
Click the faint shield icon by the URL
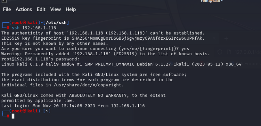[220, 52]
